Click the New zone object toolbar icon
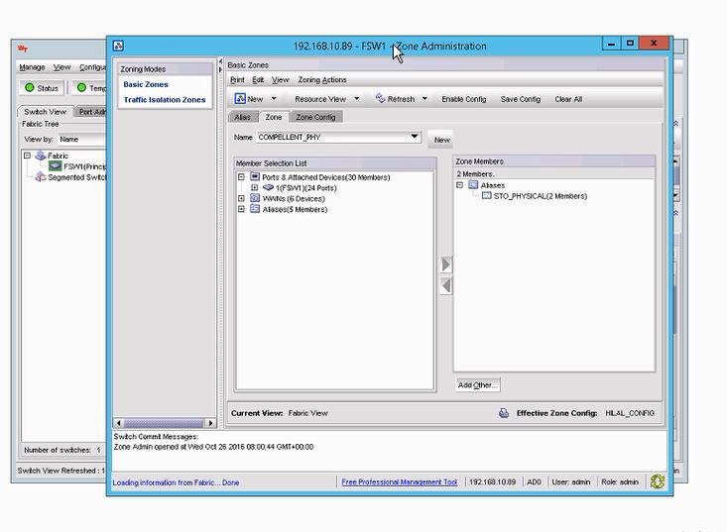Viewport: 727px width, 532px height. (240, 99)
